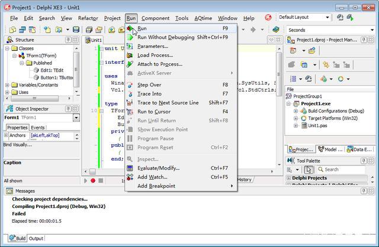Viewport: 379px width, 247px height.
Task: Switch to the Build messages tab
Action: click(x=18, y=238)
